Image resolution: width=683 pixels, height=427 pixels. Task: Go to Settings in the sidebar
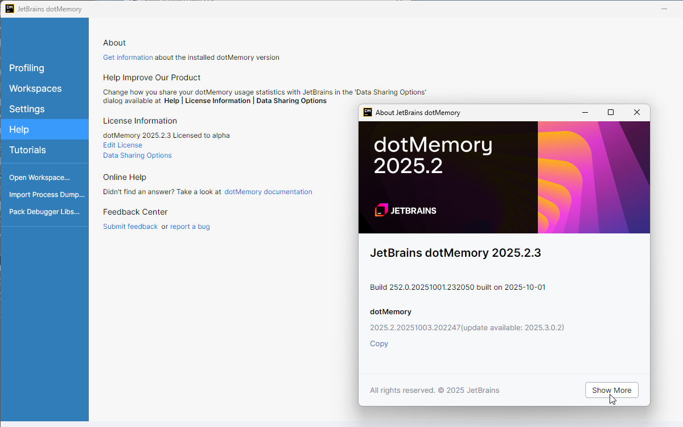pos(27,109)
